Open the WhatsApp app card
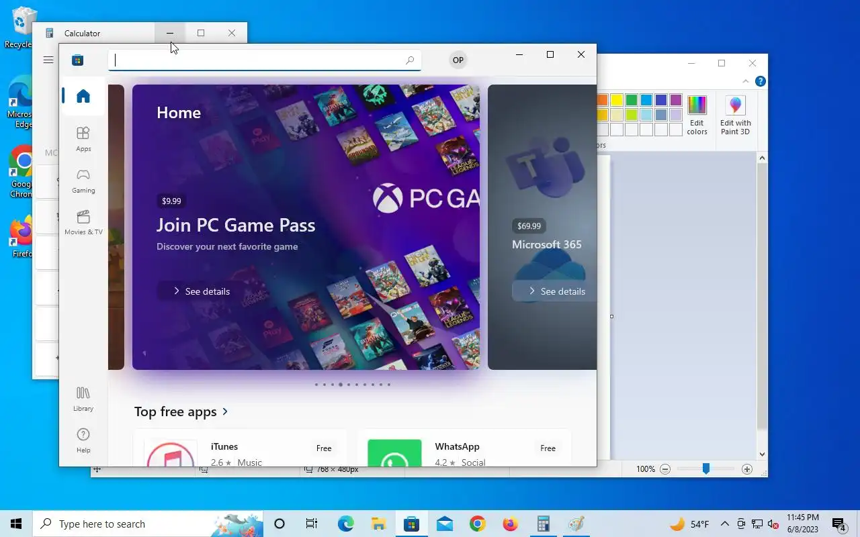 point(464,448)
